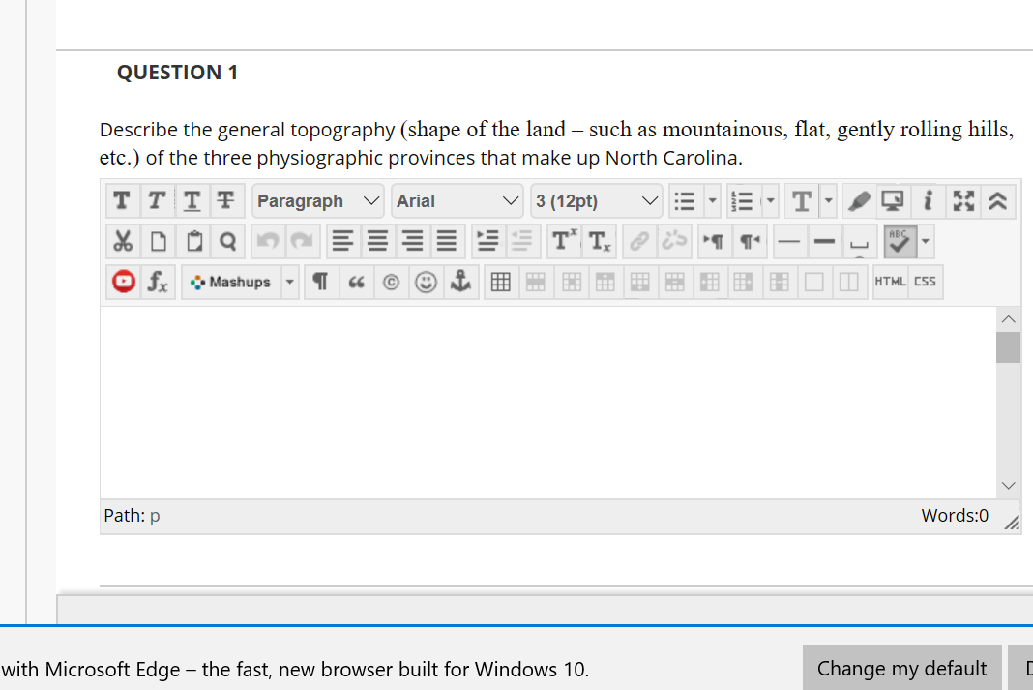Click the Change my default button
This screenshot has height=690, width=1033.
900,668
